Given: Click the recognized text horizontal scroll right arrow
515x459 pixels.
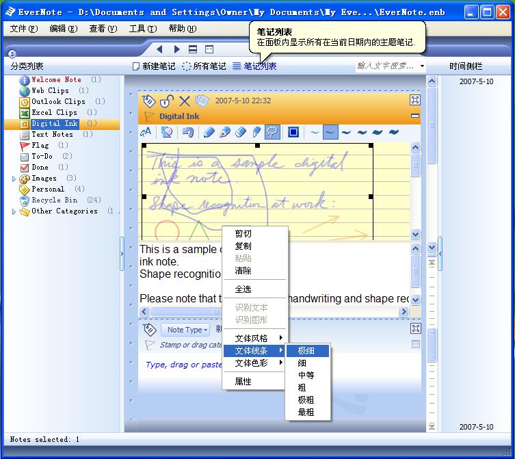Looking at the screenshot, I should (404, 311).
